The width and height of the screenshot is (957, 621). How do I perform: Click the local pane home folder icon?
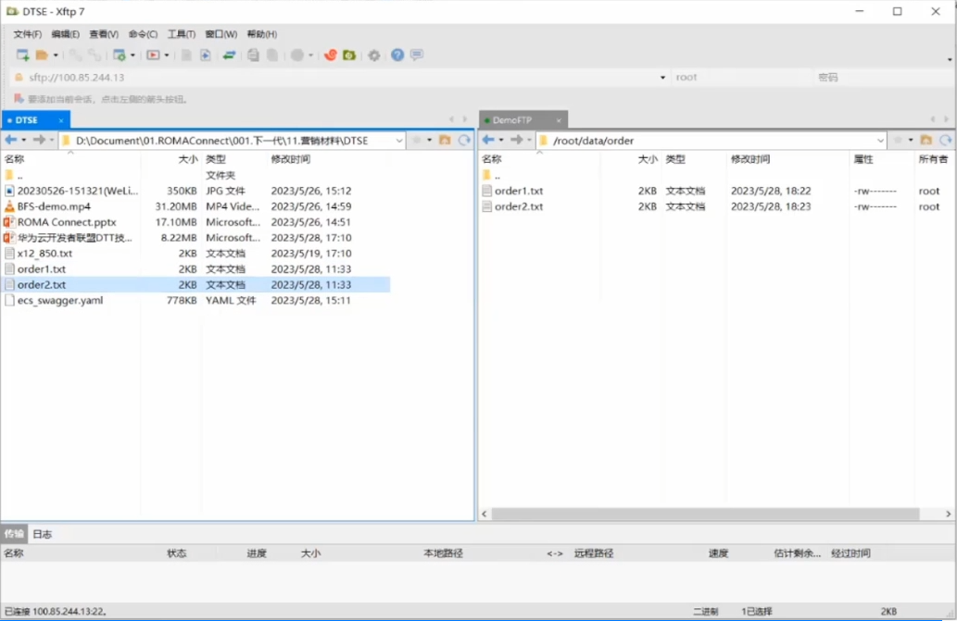coord(445,140)
